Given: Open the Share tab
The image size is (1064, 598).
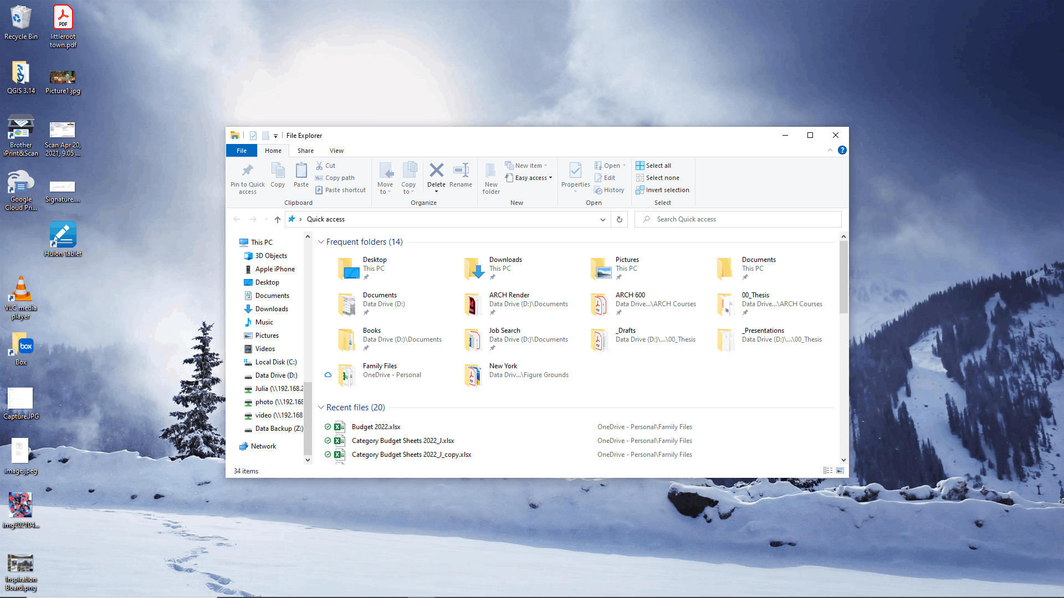Looking at the screenshot, I should click(305, 151).
